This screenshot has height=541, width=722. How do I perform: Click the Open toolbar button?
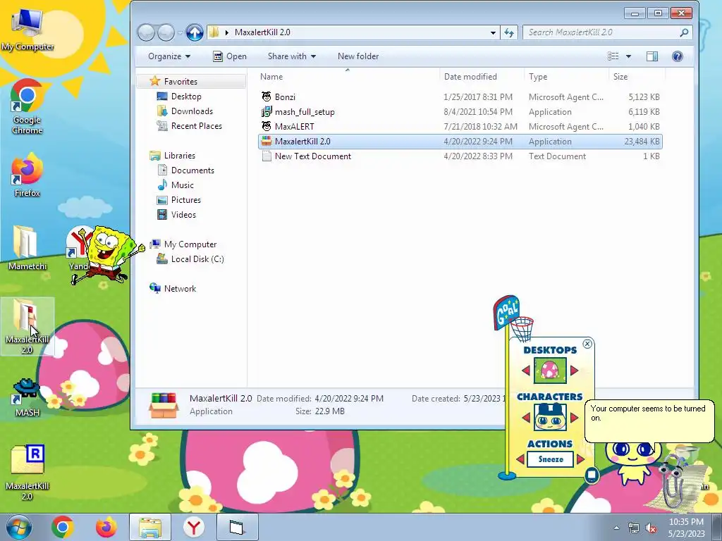pyautogui.click(x=230, y=56)
